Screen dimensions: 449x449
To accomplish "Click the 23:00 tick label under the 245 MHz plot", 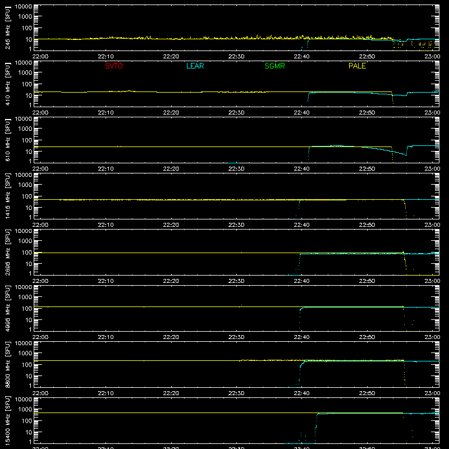I will pyautogui.click(x=432, y=57).
